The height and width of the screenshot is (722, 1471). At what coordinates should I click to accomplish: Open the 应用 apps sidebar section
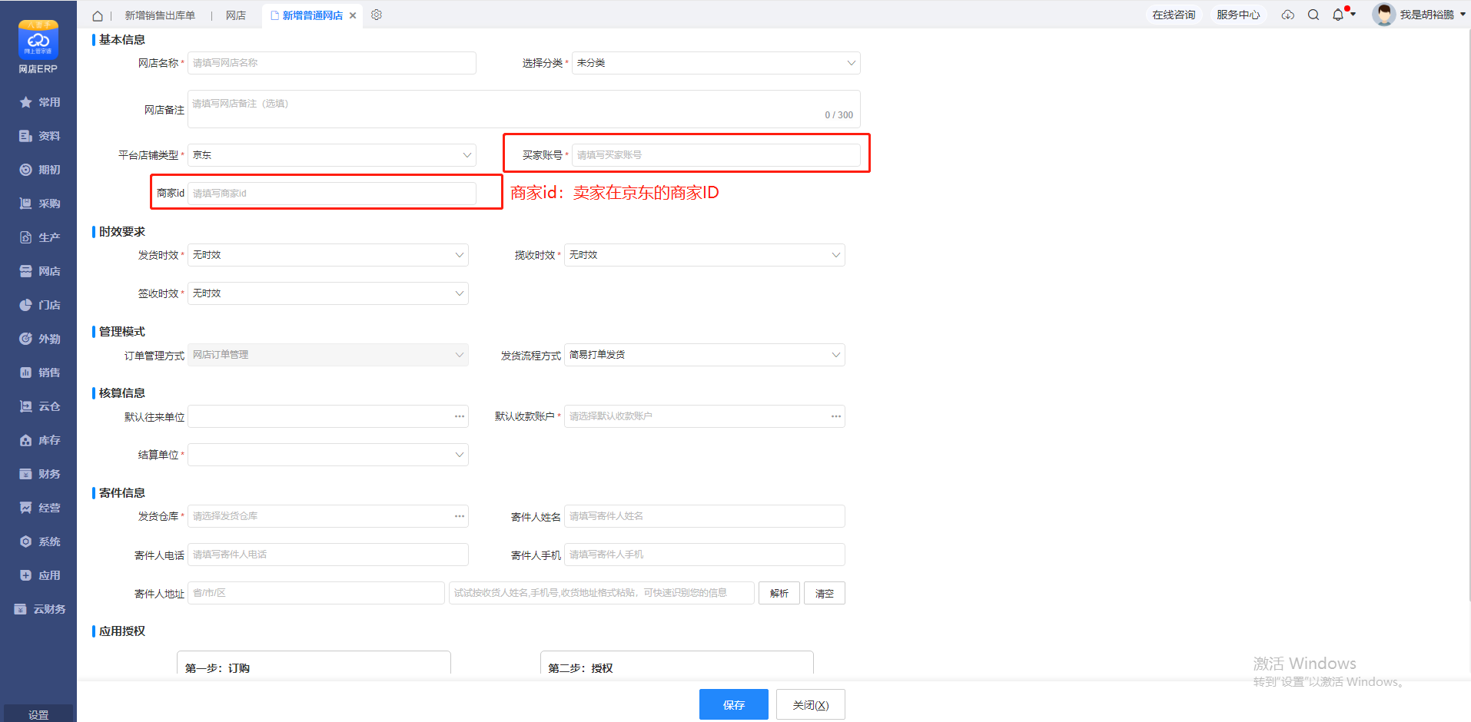38,575
